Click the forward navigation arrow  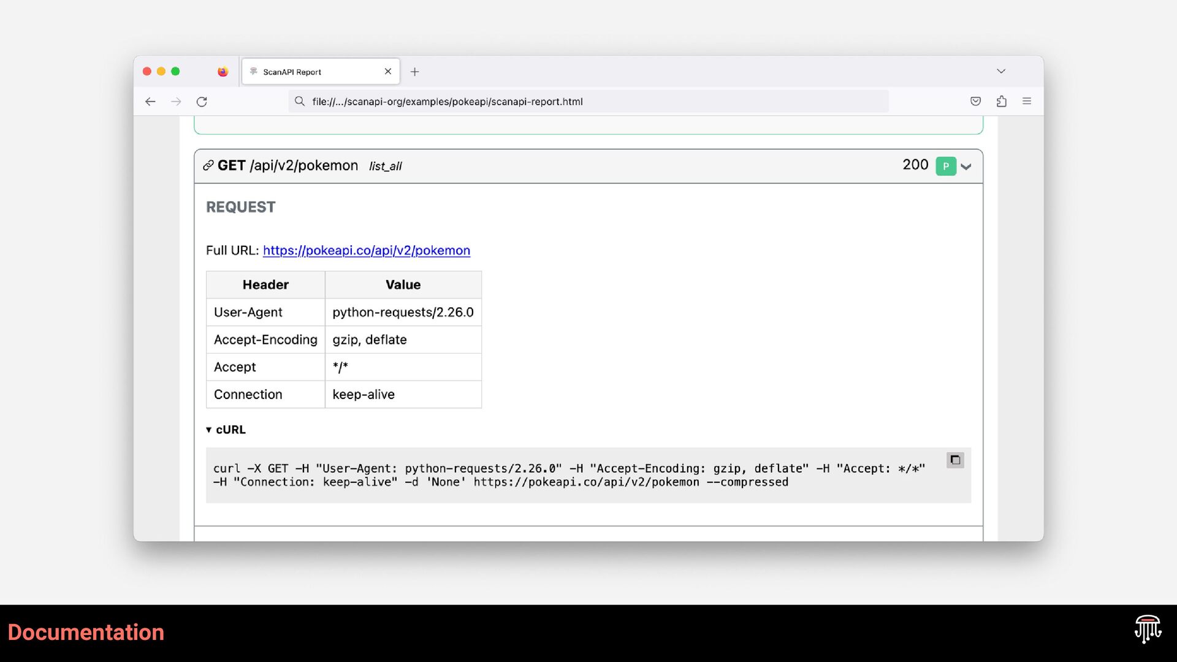point(176,102)
